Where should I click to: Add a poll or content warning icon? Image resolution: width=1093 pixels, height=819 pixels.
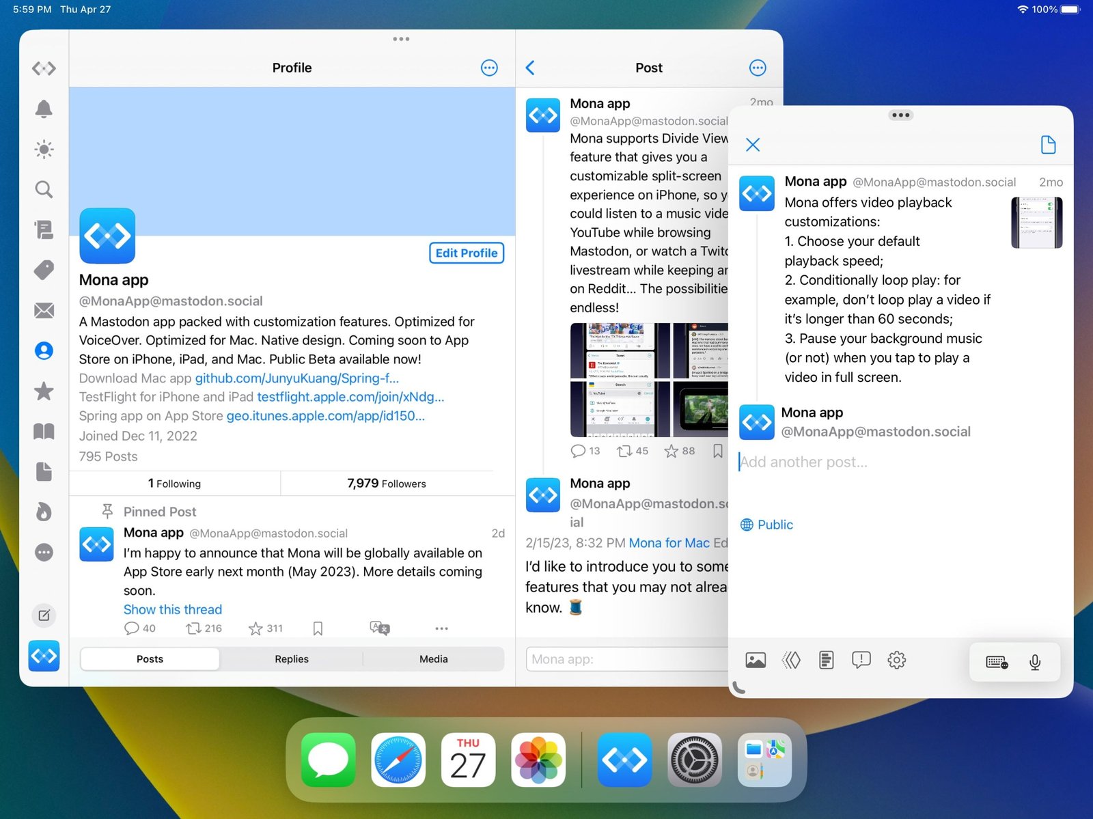click(x=861, y=660)
